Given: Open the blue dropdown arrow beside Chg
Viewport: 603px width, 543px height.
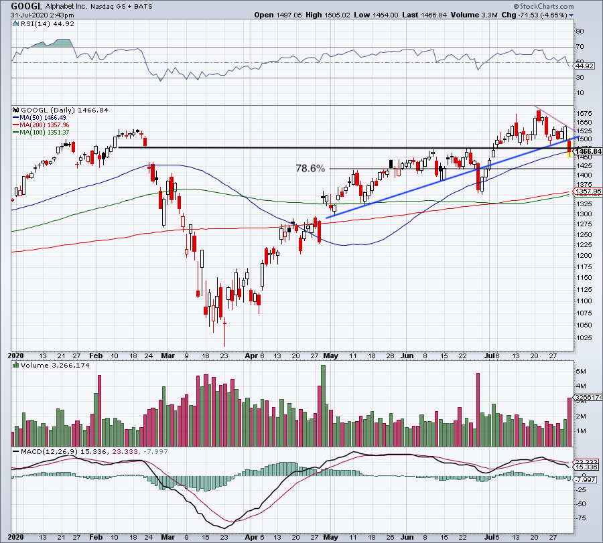Looking at the screenshot, I should pyautogui.click(x=571, y=15).
